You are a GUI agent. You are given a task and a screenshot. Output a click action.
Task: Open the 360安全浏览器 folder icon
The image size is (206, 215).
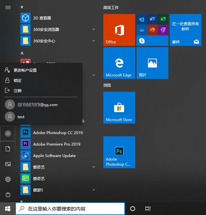point(26,29)
